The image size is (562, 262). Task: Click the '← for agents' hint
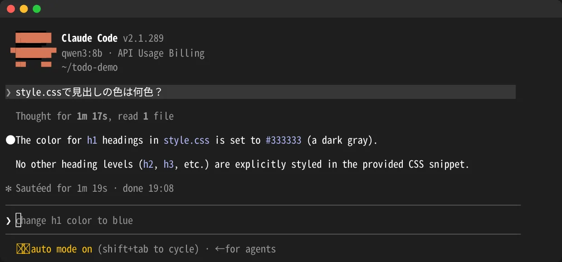point(245,249)
